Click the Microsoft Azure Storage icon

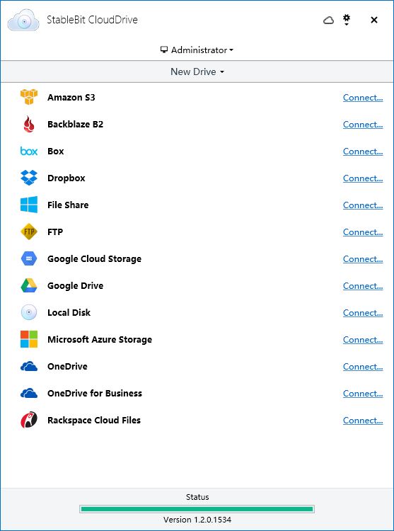click(x=29, y=339)
